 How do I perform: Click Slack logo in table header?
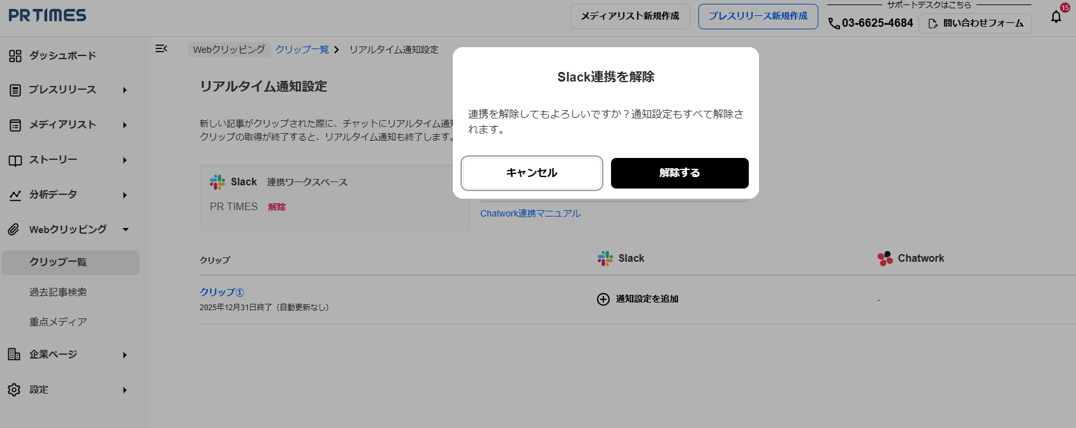click(605, 258)
